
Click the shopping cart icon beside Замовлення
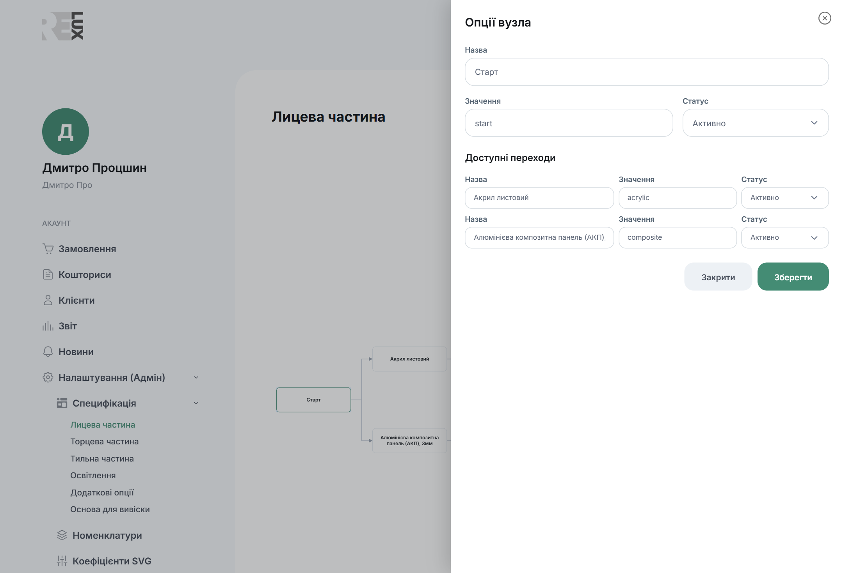pos(48,249)
